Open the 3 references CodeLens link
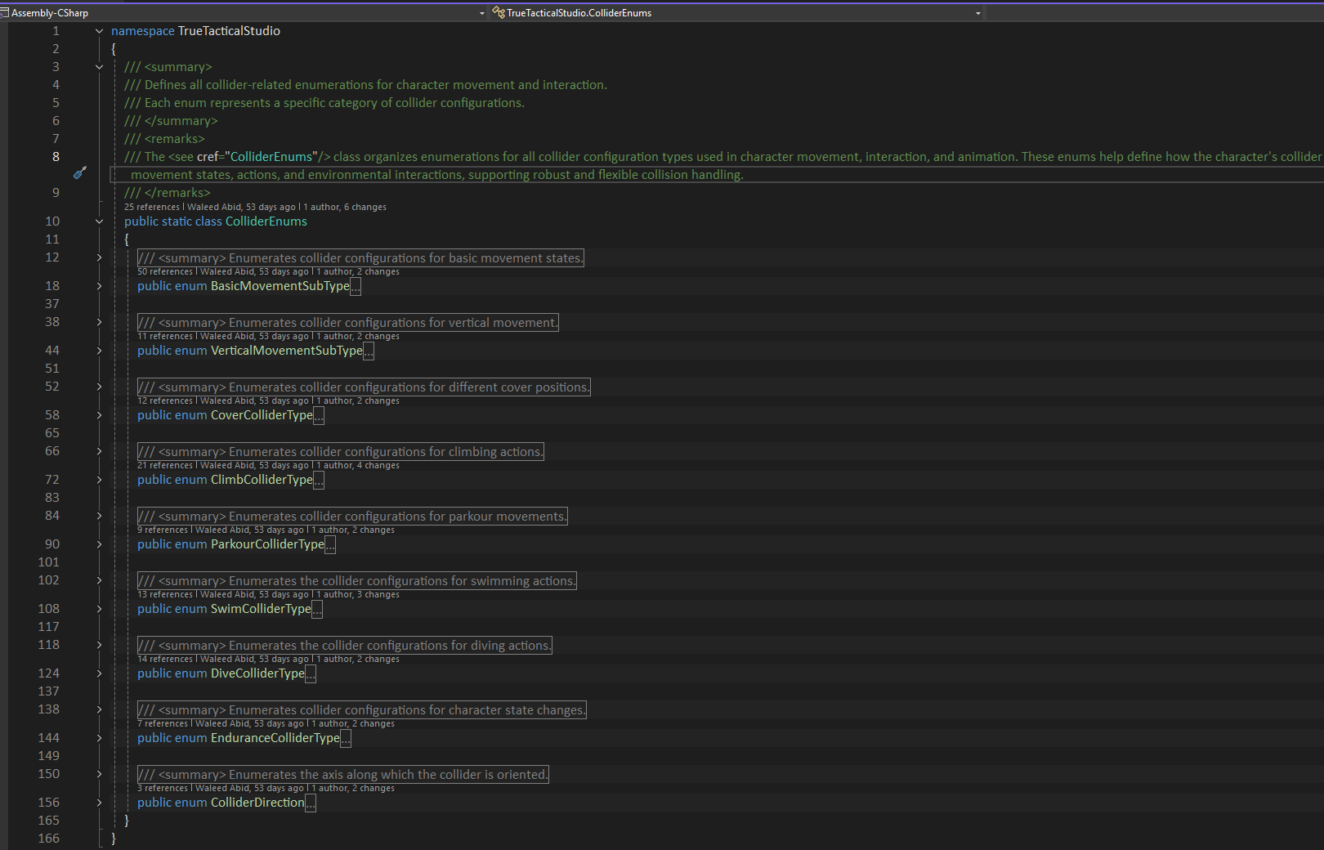The image size is (1324, 850). pyautogui.click(x=163, y=789)
